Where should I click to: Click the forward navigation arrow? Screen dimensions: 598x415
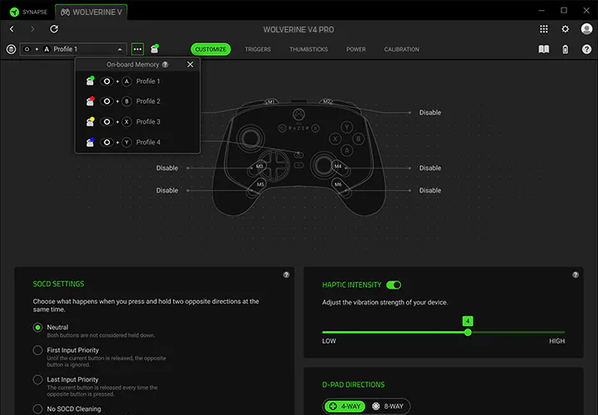click(32, 29)
